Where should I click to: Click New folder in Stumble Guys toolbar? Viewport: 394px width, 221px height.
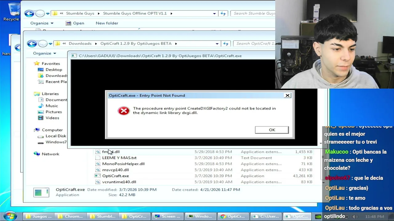coord(107,23)
